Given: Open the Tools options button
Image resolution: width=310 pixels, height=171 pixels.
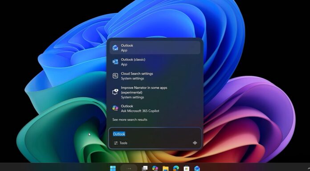Looking at the screenshot, I should point(121,143).
